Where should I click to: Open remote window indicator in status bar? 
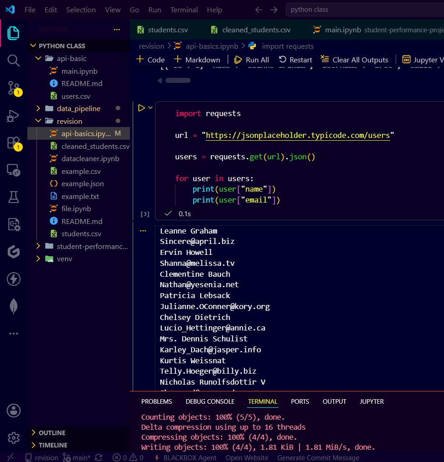click(10, 457)
